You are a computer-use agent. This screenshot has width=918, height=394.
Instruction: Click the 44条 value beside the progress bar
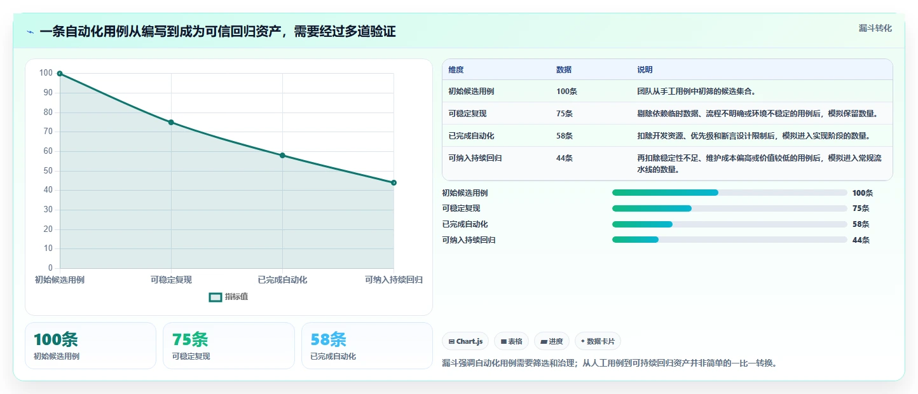(x=861, y=240)
